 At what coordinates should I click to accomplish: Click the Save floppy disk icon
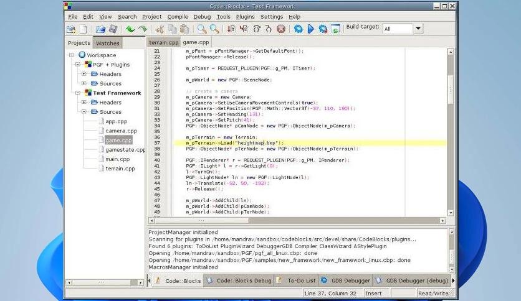(x=113, y=29)
